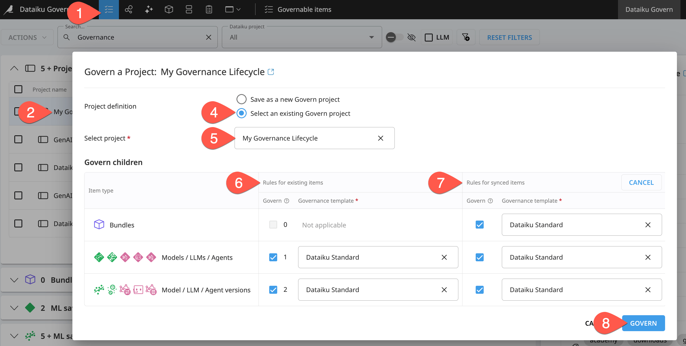The width and height of the screenshot is (686, 346).
Task: Open the custom pages dropdown in navbar
Action: click(x=233, y=10)
